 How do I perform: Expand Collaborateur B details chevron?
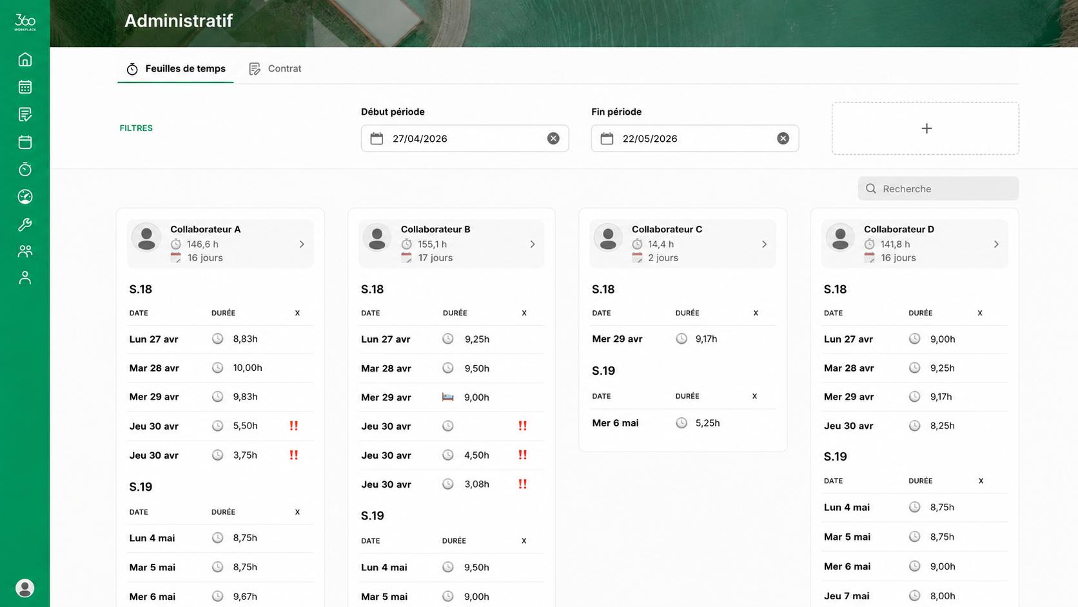[x=533, y=244]
